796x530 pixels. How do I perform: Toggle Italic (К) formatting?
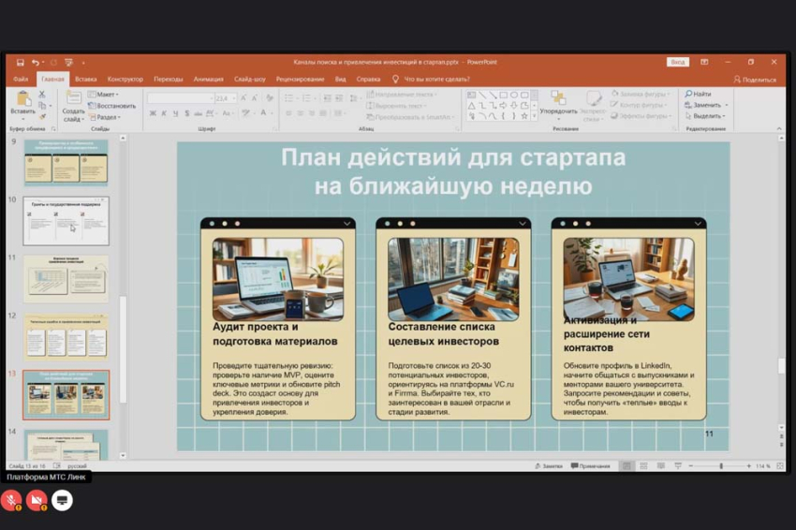(x=164, y=113)
